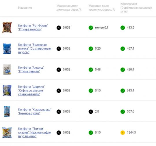
Task: Click the green check icon beside 557,6
Action: (x=122, y=112)
